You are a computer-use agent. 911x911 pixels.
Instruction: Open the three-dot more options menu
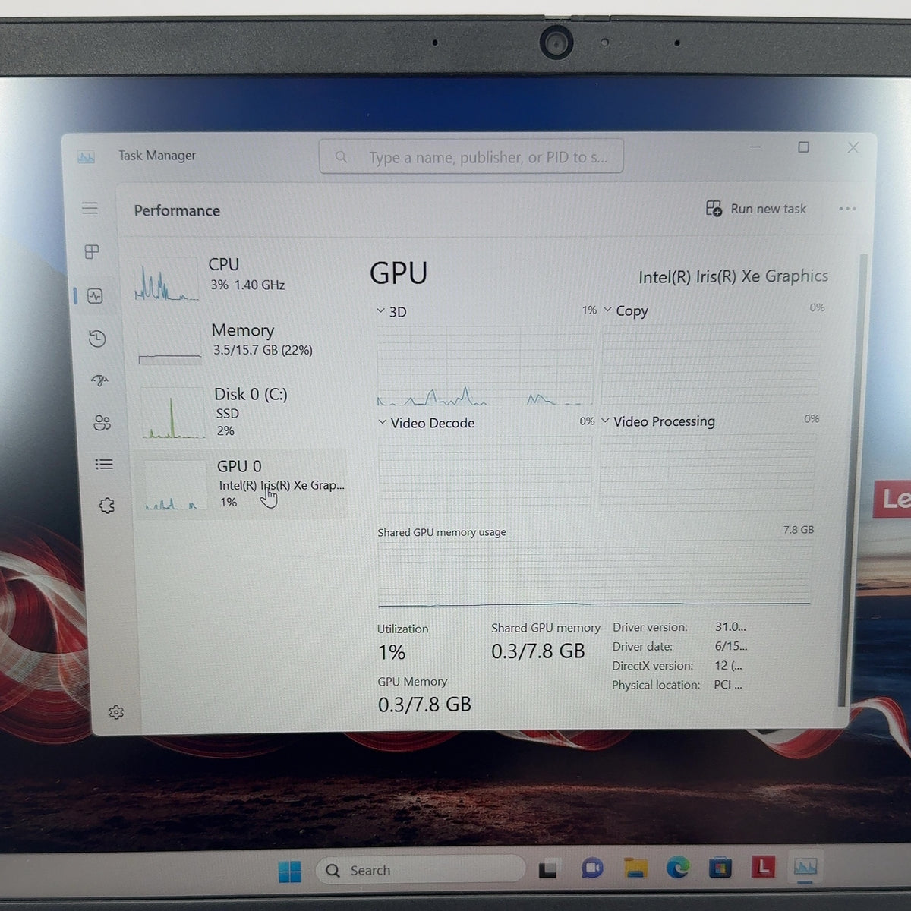847,209
